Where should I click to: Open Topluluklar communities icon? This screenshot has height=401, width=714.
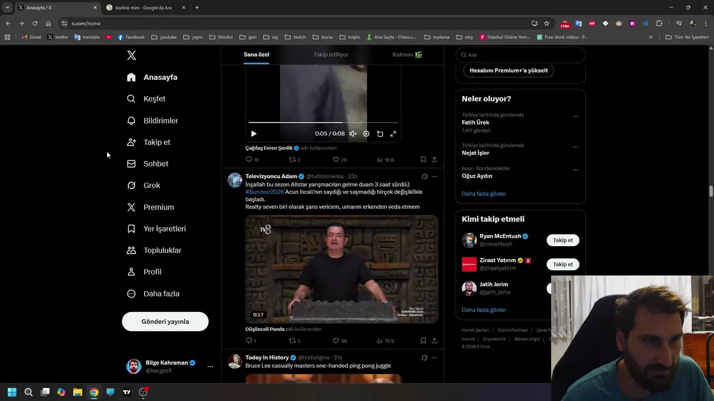coord(131,250)
